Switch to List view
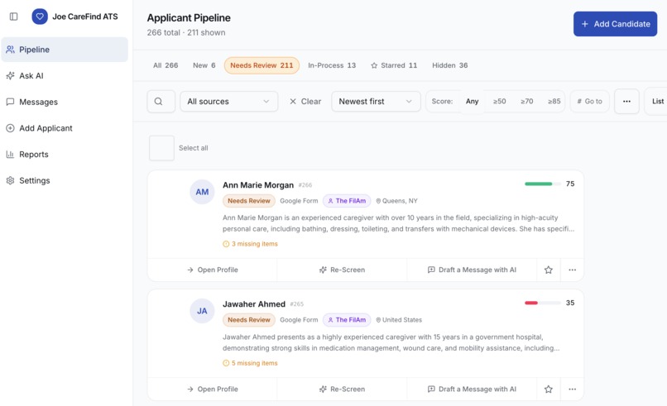 point(658,102)
